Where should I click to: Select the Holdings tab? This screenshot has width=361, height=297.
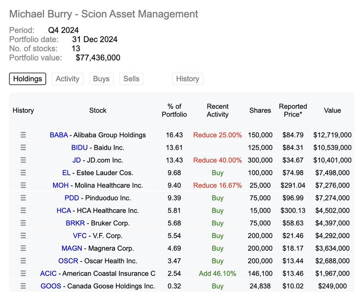(x=28, y=79)
